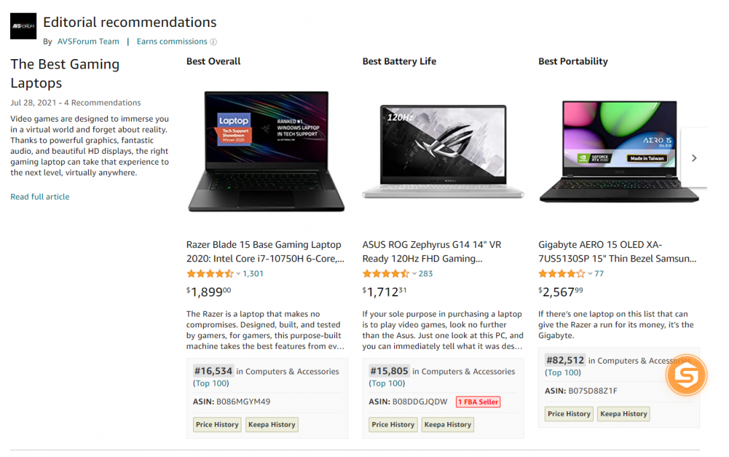
Task: Open the 1,301 reviews count link
Action: coord(253,274)
